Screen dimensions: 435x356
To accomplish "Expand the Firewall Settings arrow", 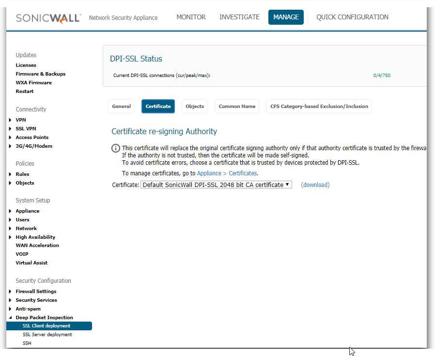I will tap(10, 292).
